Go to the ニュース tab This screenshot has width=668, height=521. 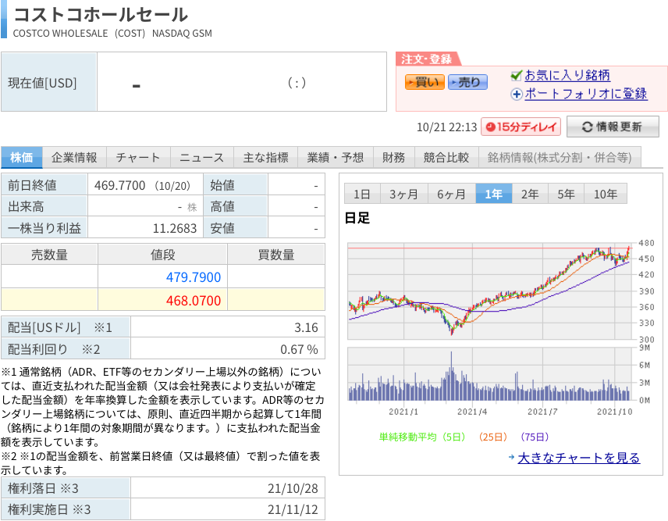click(x=201, y=157)
